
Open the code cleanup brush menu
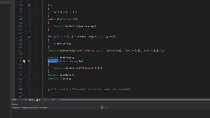point(53,100)
